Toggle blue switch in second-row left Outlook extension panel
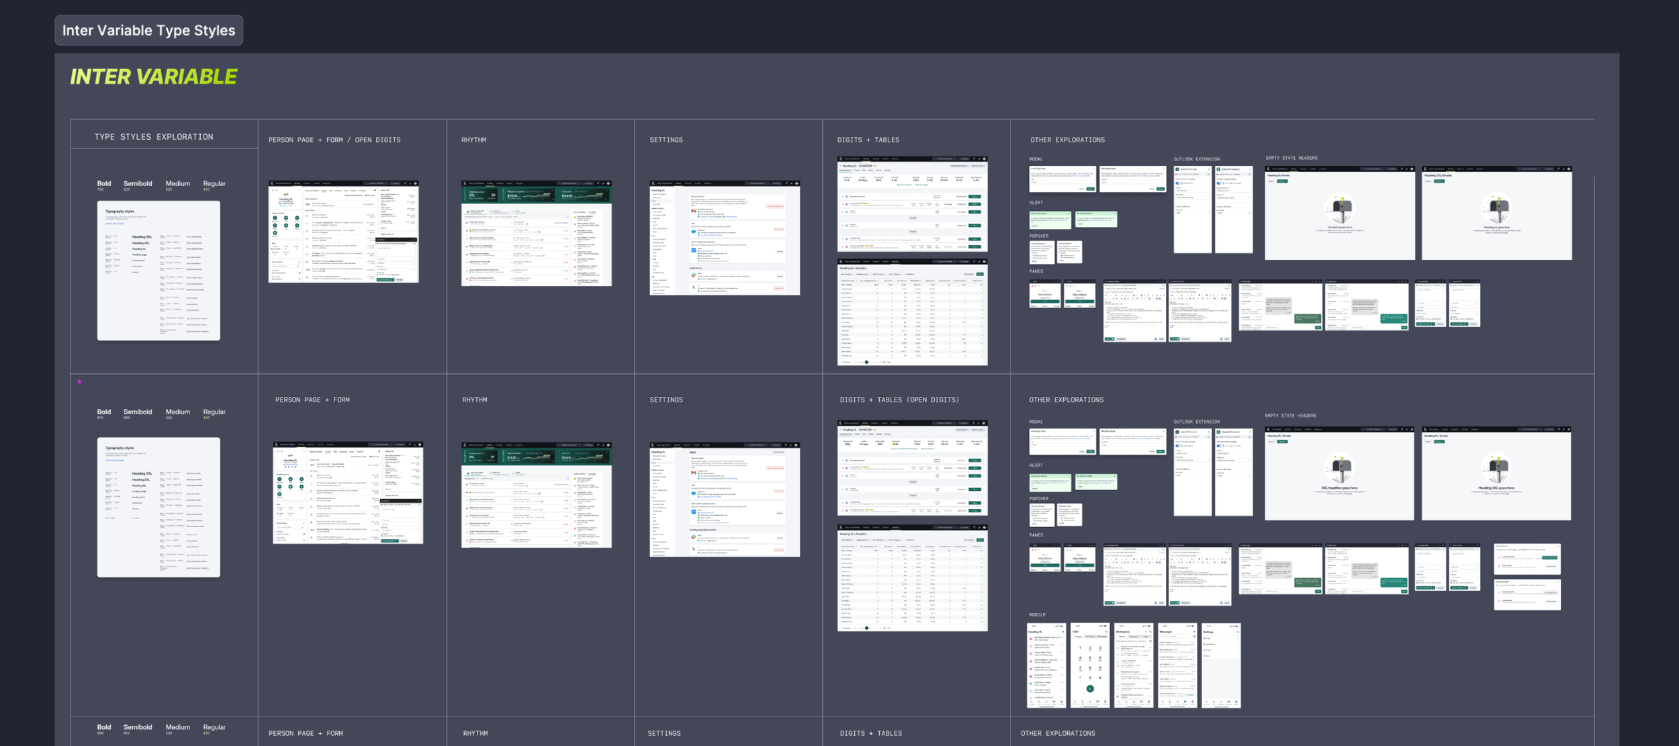Image resolution: width=1679 pixels, height=746 pixels. tap(1179, 445)
